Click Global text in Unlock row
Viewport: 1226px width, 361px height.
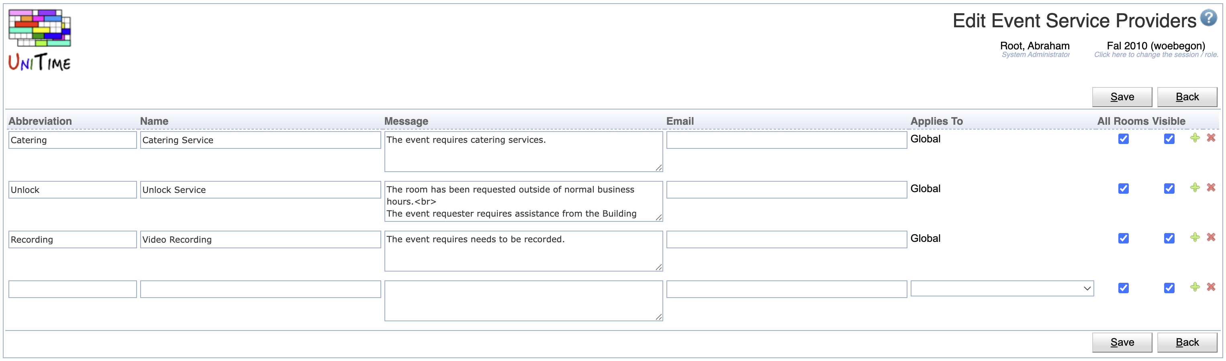(x=925, y=189)
